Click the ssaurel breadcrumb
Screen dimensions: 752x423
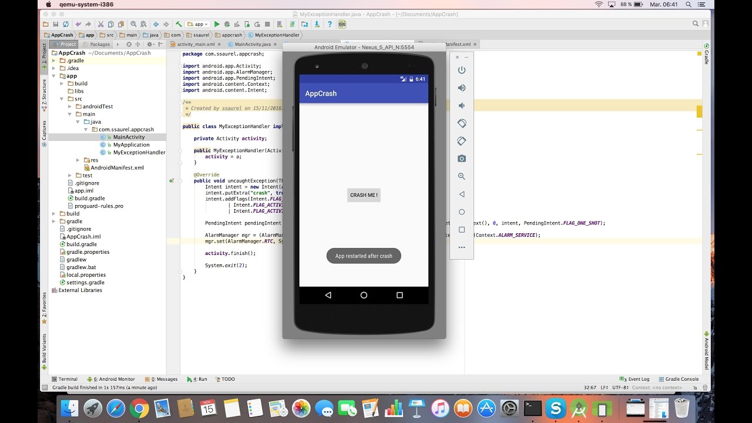[x=197, y=35]
